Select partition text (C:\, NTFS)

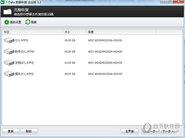tap(22, 40)
